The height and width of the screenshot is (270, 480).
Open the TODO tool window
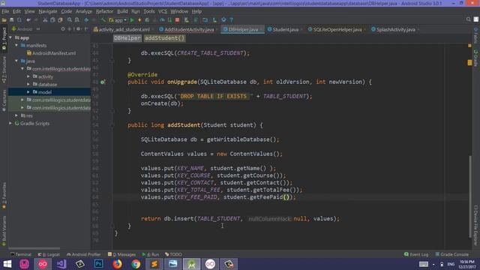tap(173, 254)
